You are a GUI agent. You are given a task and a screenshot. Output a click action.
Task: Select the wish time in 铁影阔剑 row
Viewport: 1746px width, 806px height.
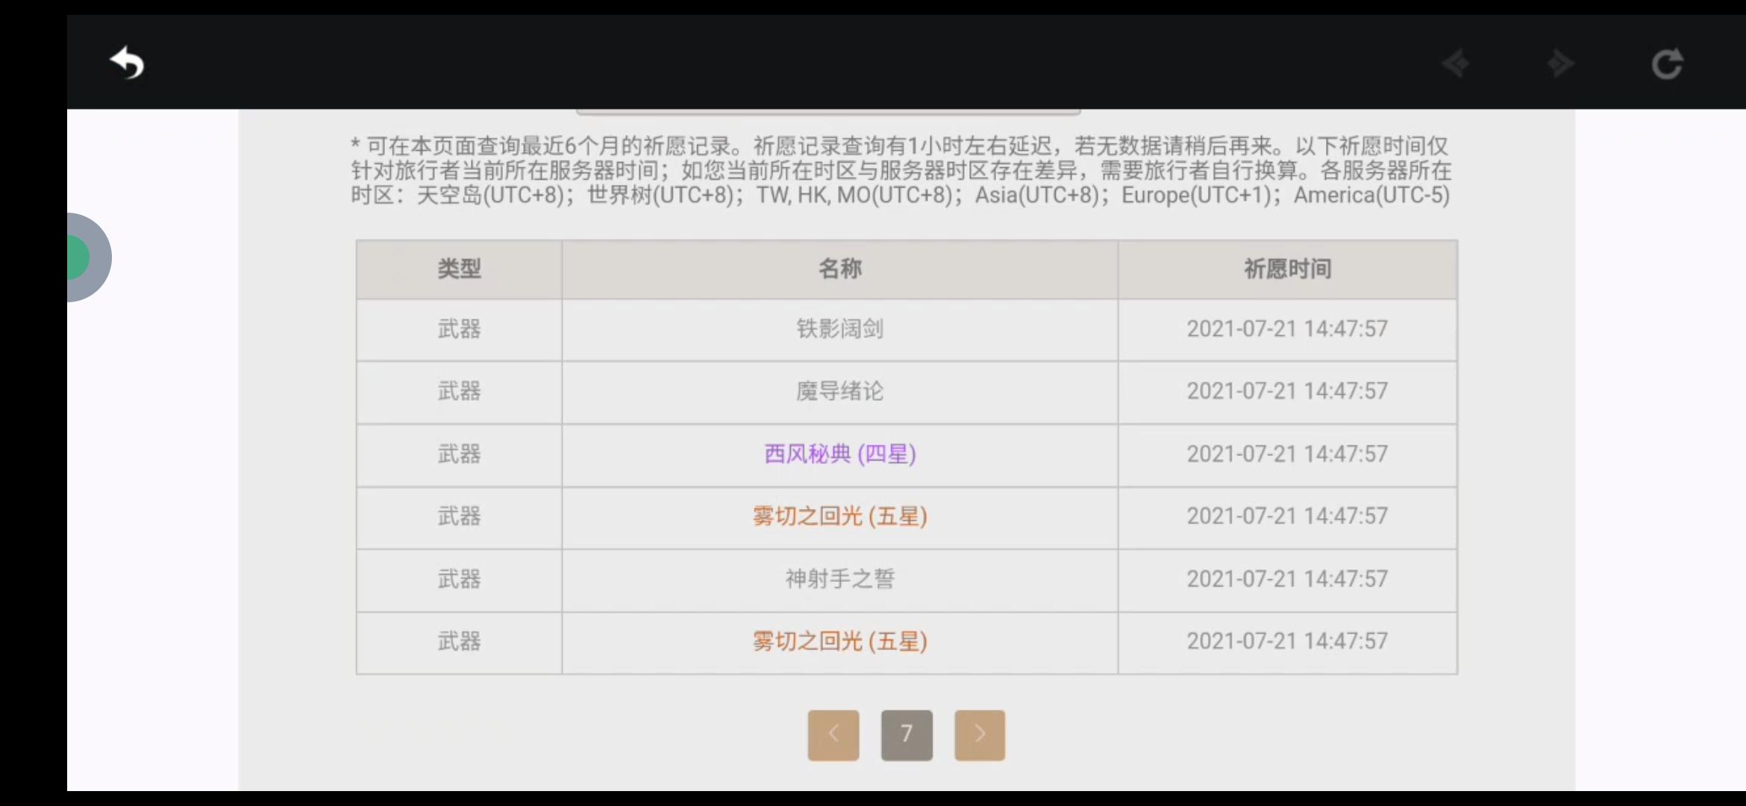coord(1288,329)
